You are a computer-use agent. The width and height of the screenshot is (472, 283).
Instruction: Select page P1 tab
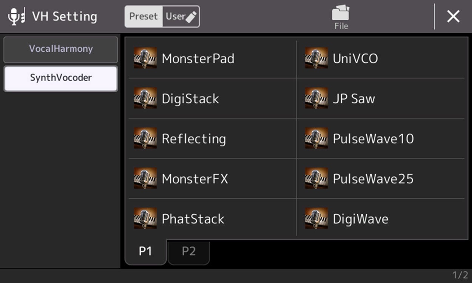[x=145, y=252]
